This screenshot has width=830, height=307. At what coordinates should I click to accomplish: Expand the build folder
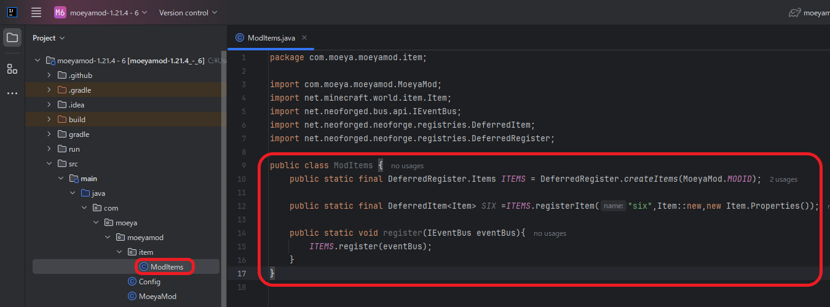click(x=49, y=120)
